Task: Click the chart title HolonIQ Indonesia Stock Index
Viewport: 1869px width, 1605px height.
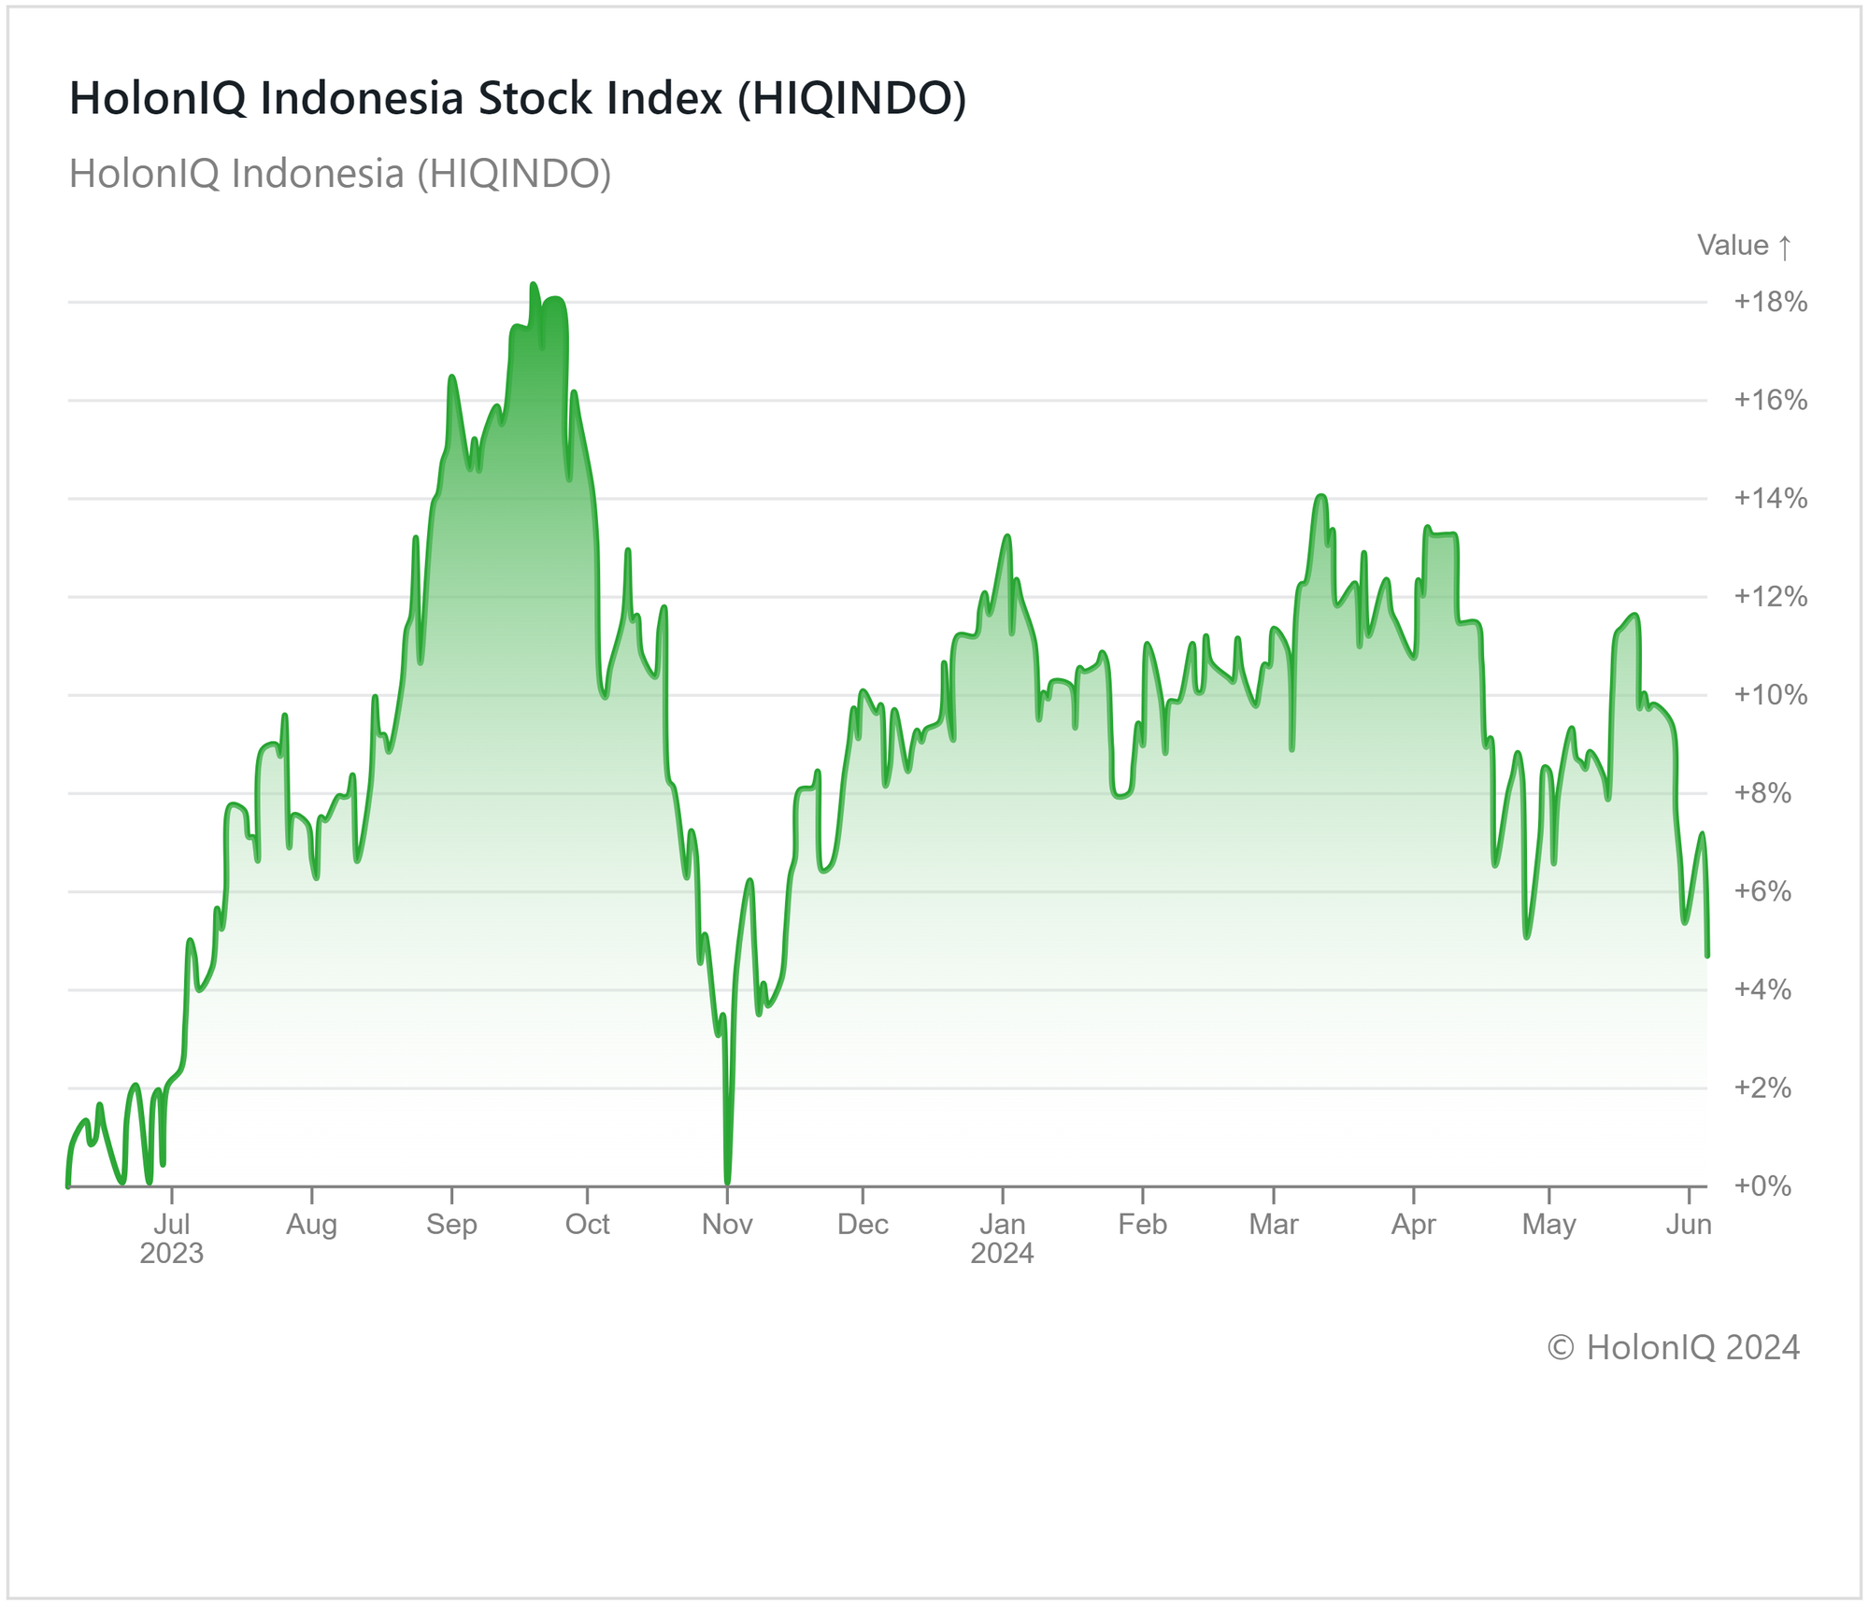Action: pyautogui.click(x=518, y=98)
